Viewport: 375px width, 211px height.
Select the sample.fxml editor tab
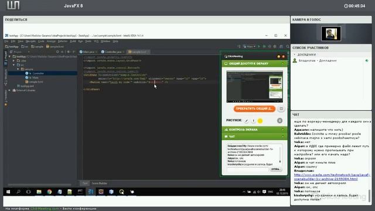(138, 52)
